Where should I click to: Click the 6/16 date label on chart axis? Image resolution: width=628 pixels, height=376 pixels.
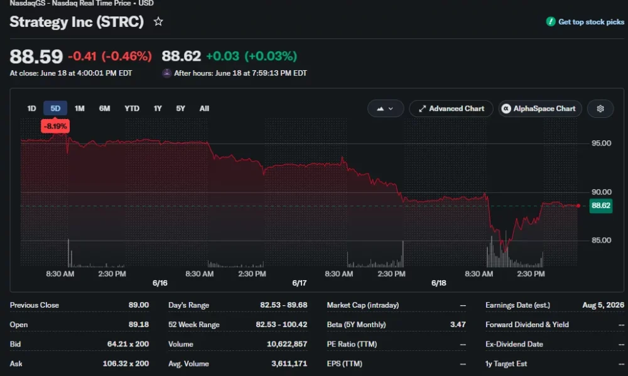click(x=160, y=283)
